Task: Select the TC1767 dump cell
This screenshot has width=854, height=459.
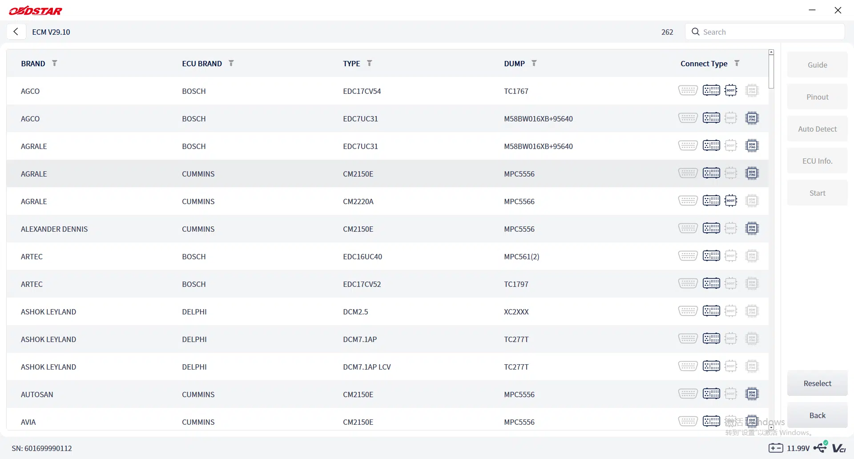Action: click(x=516, y=91)
